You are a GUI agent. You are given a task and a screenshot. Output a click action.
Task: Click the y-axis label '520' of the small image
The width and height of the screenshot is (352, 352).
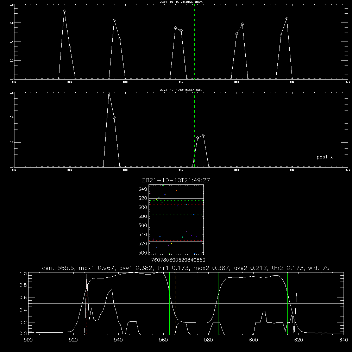143,244
